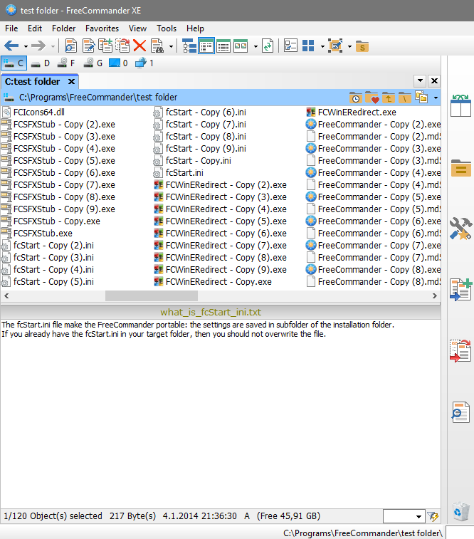The height and width of the screenshot is (539, 474).
Task: Open the File menu
Action: tap(11, 28)
